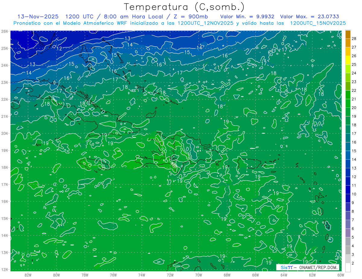Select the color scale label '2'
This screenshot has width=362, height=279.
click(353, 263)
